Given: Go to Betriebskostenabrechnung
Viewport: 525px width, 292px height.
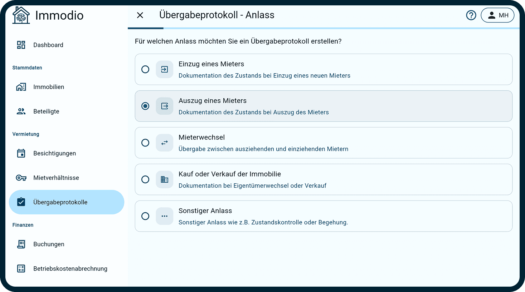Looking at the screenshot, I should pyautogui.click(x=67, y=268).
